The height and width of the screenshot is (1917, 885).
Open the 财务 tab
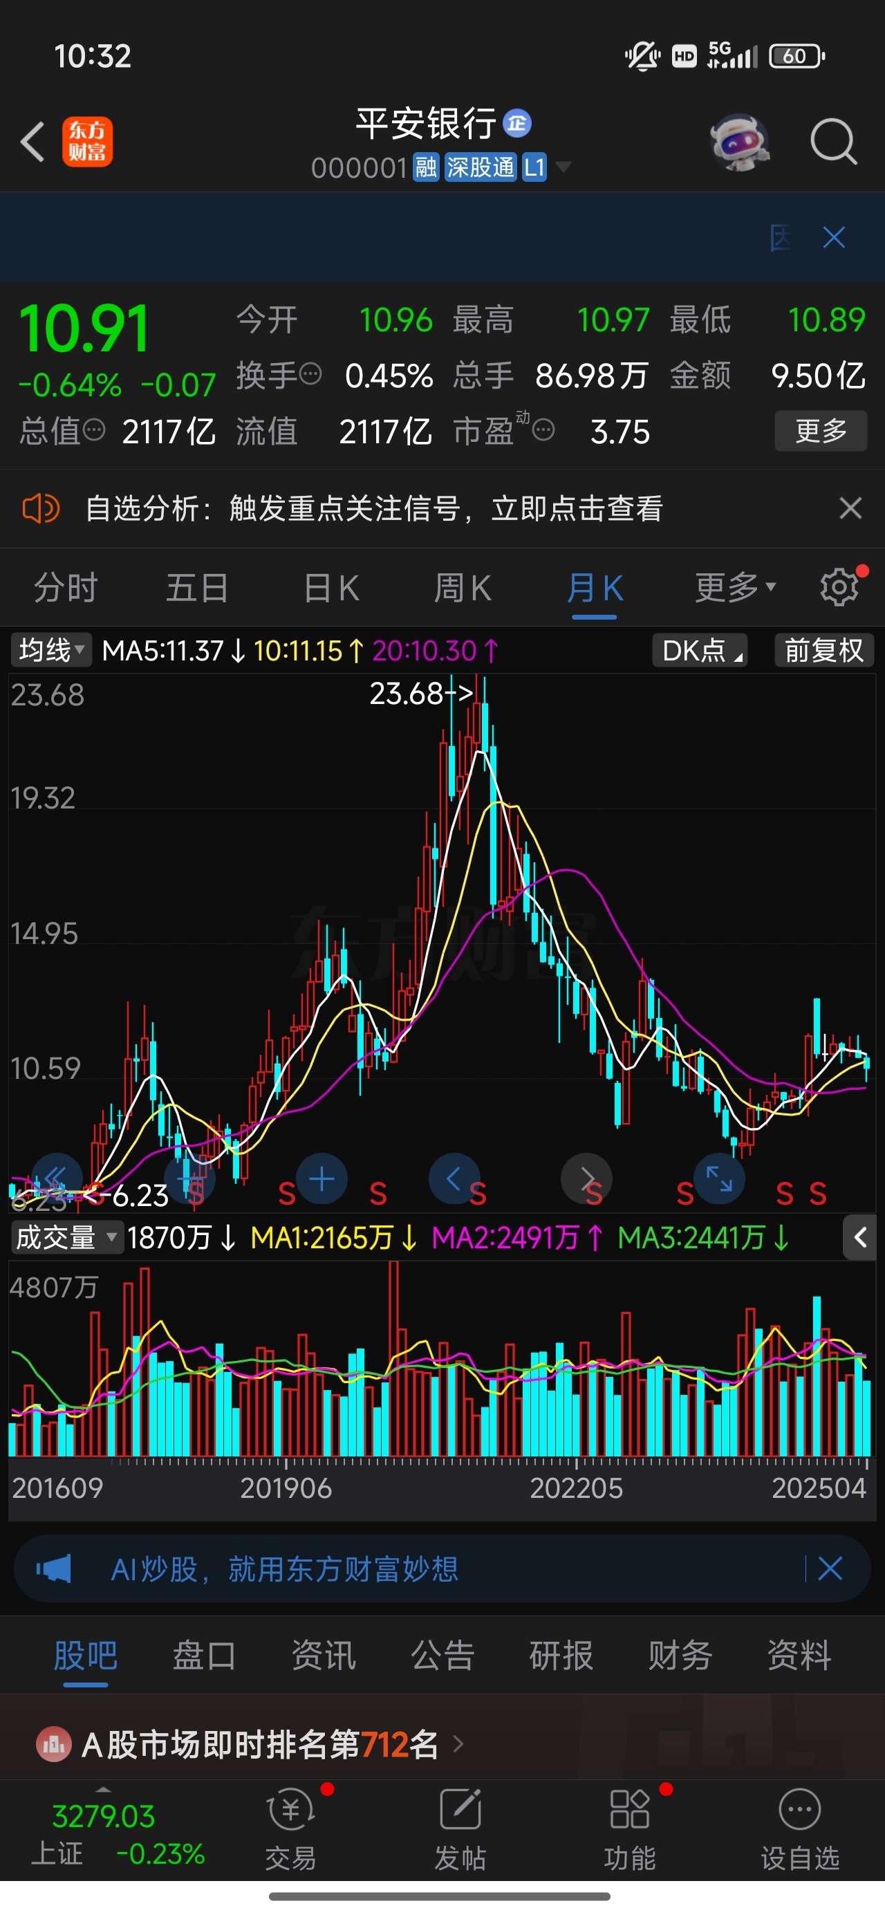point(680,1655)
